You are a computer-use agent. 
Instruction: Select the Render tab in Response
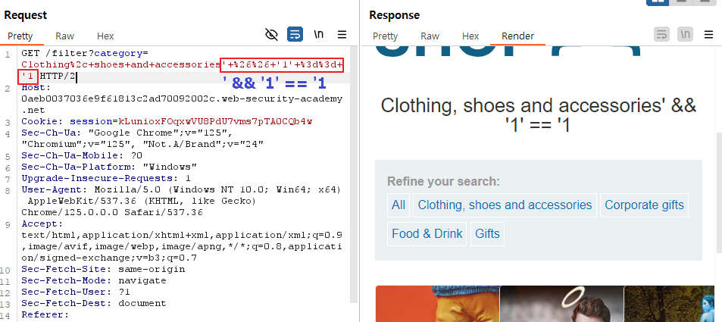tap(517, 36)
